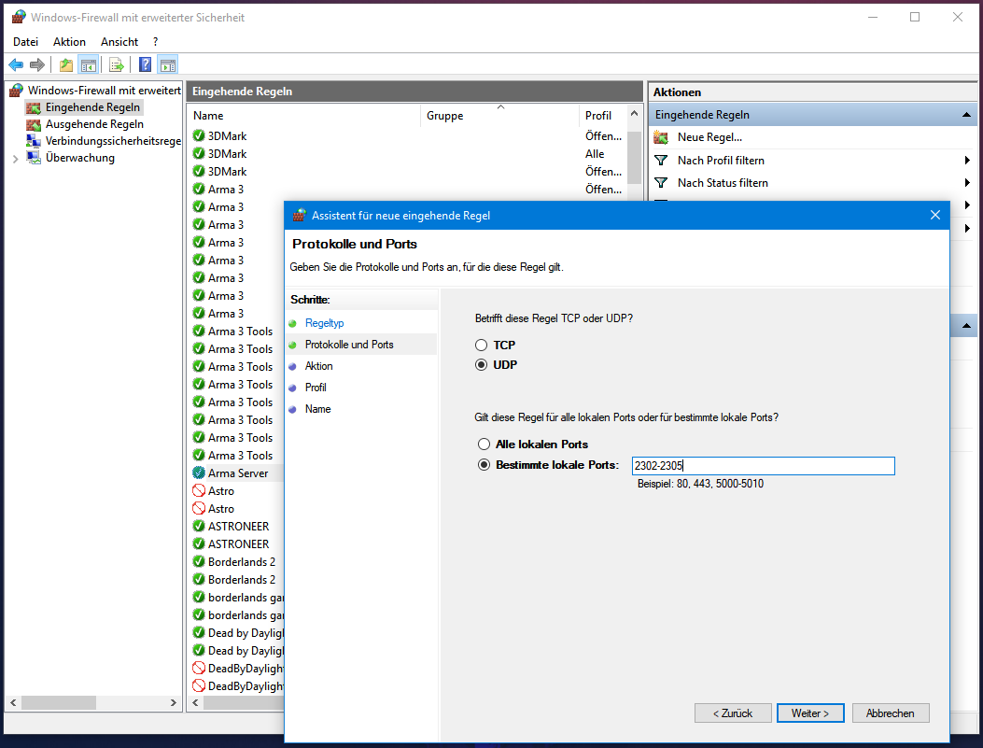Click the tree pane horizontal scroll right arrow
983x748 pixels.
pyautogui.click(x=174, y=703)
